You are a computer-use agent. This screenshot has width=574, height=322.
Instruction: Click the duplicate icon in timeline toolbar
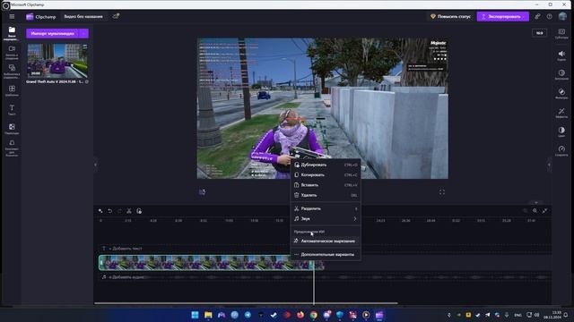pyautogui.click(x=139, y=211)
